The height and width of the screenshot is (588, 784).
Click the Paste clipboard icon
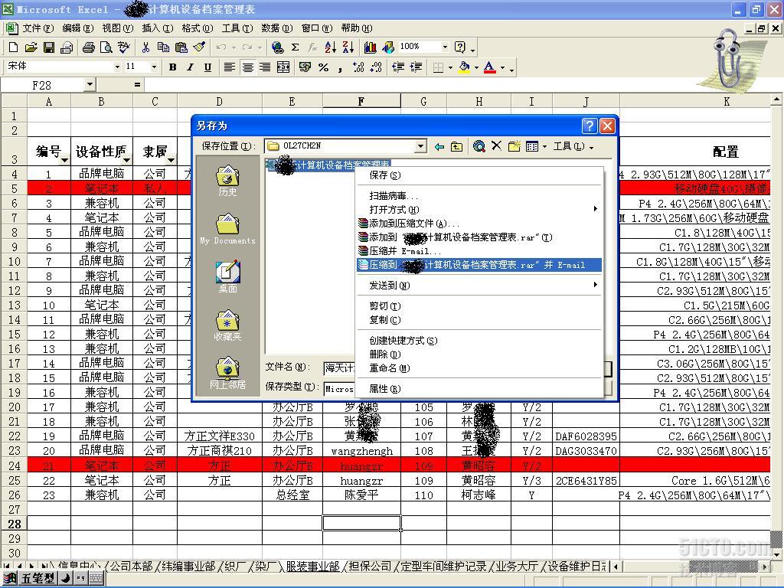click(181, 47)
